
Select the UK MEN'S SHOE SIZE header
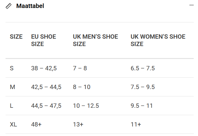(x=95, y=40)
